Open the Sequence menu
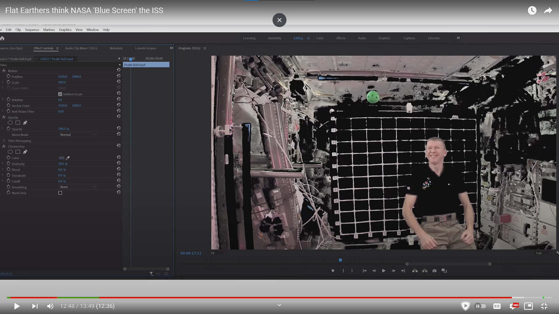Screen dimensions: 559x314 click(32, 30)
